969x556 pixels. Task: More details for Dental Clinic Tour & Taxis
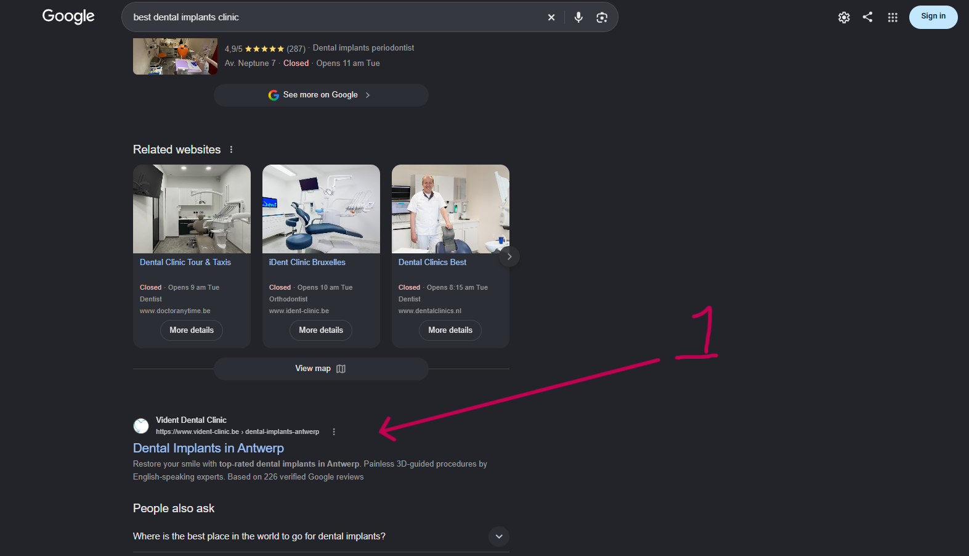pos(192,330)
